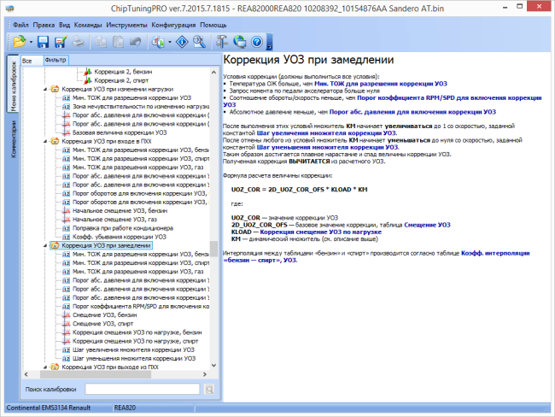Select Коррекция смещения УОЗ по нагрузке, спирт

[135, 341]
